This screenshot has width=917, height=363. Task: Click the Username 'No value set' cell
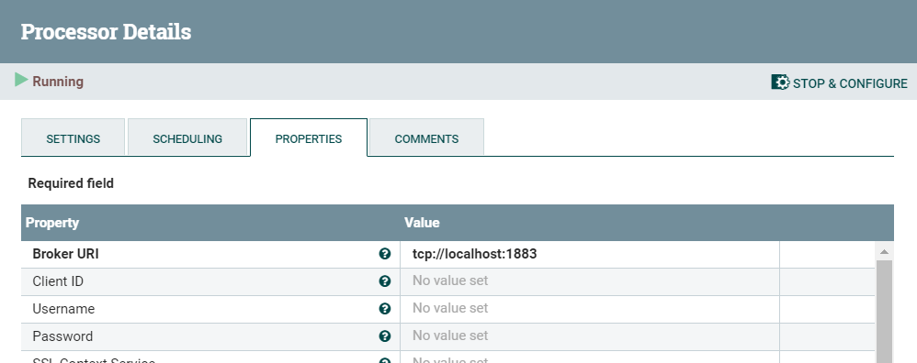[590, 309]
